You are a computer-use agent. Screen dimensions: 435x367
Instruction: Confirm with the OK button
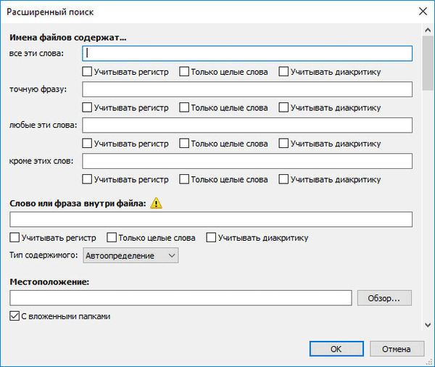(336, 349)
